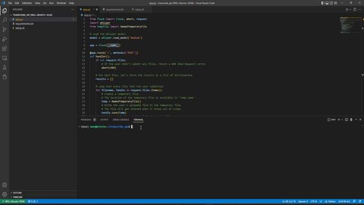Switch to DEBUG CONSOLE panel tab

[x=121, y=120]
